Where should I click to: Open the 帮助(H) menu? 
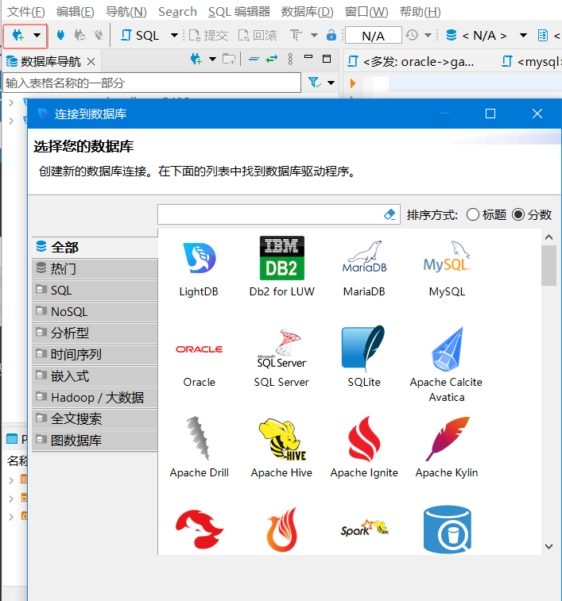click(421, 12)
